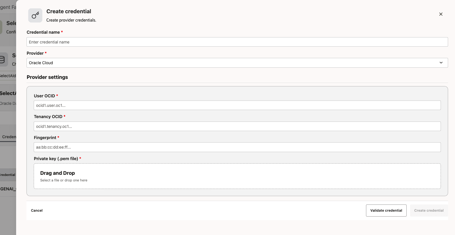Viewport: 455px width, 235px height.
Task: Click Select a file for the private key
Action: point(64,180)
